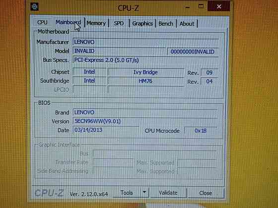Click the Ver. 2.12.0.x64 version text

tap(89, 194)
